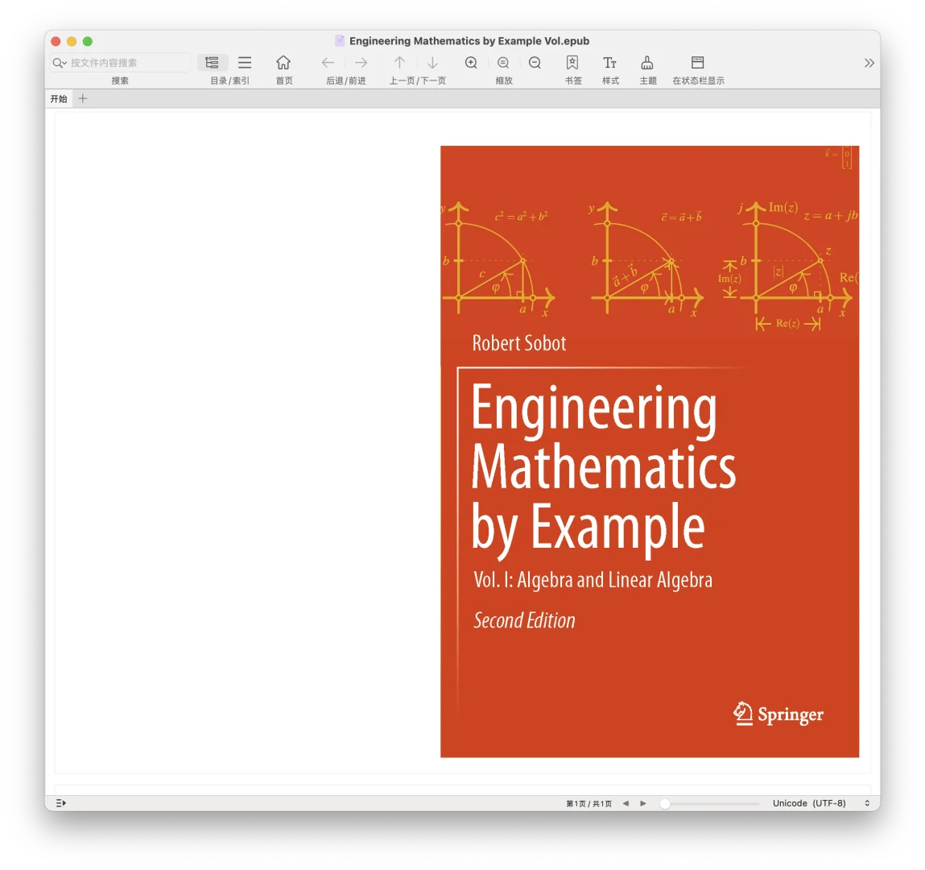
Task: Select the 开始 tab
Action: [59, 98]
